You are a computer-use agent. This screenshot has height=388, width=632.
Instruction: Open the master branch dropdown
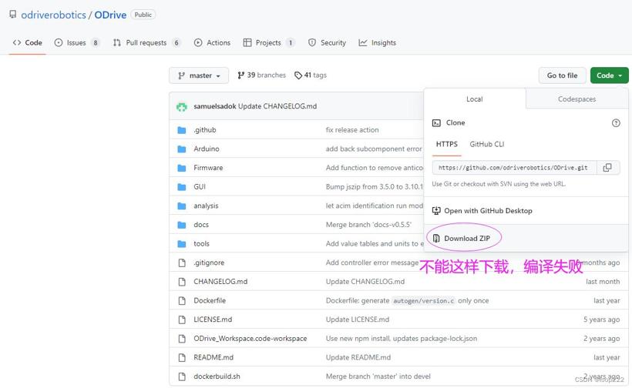pyautogui.click(x=199, y=75)
